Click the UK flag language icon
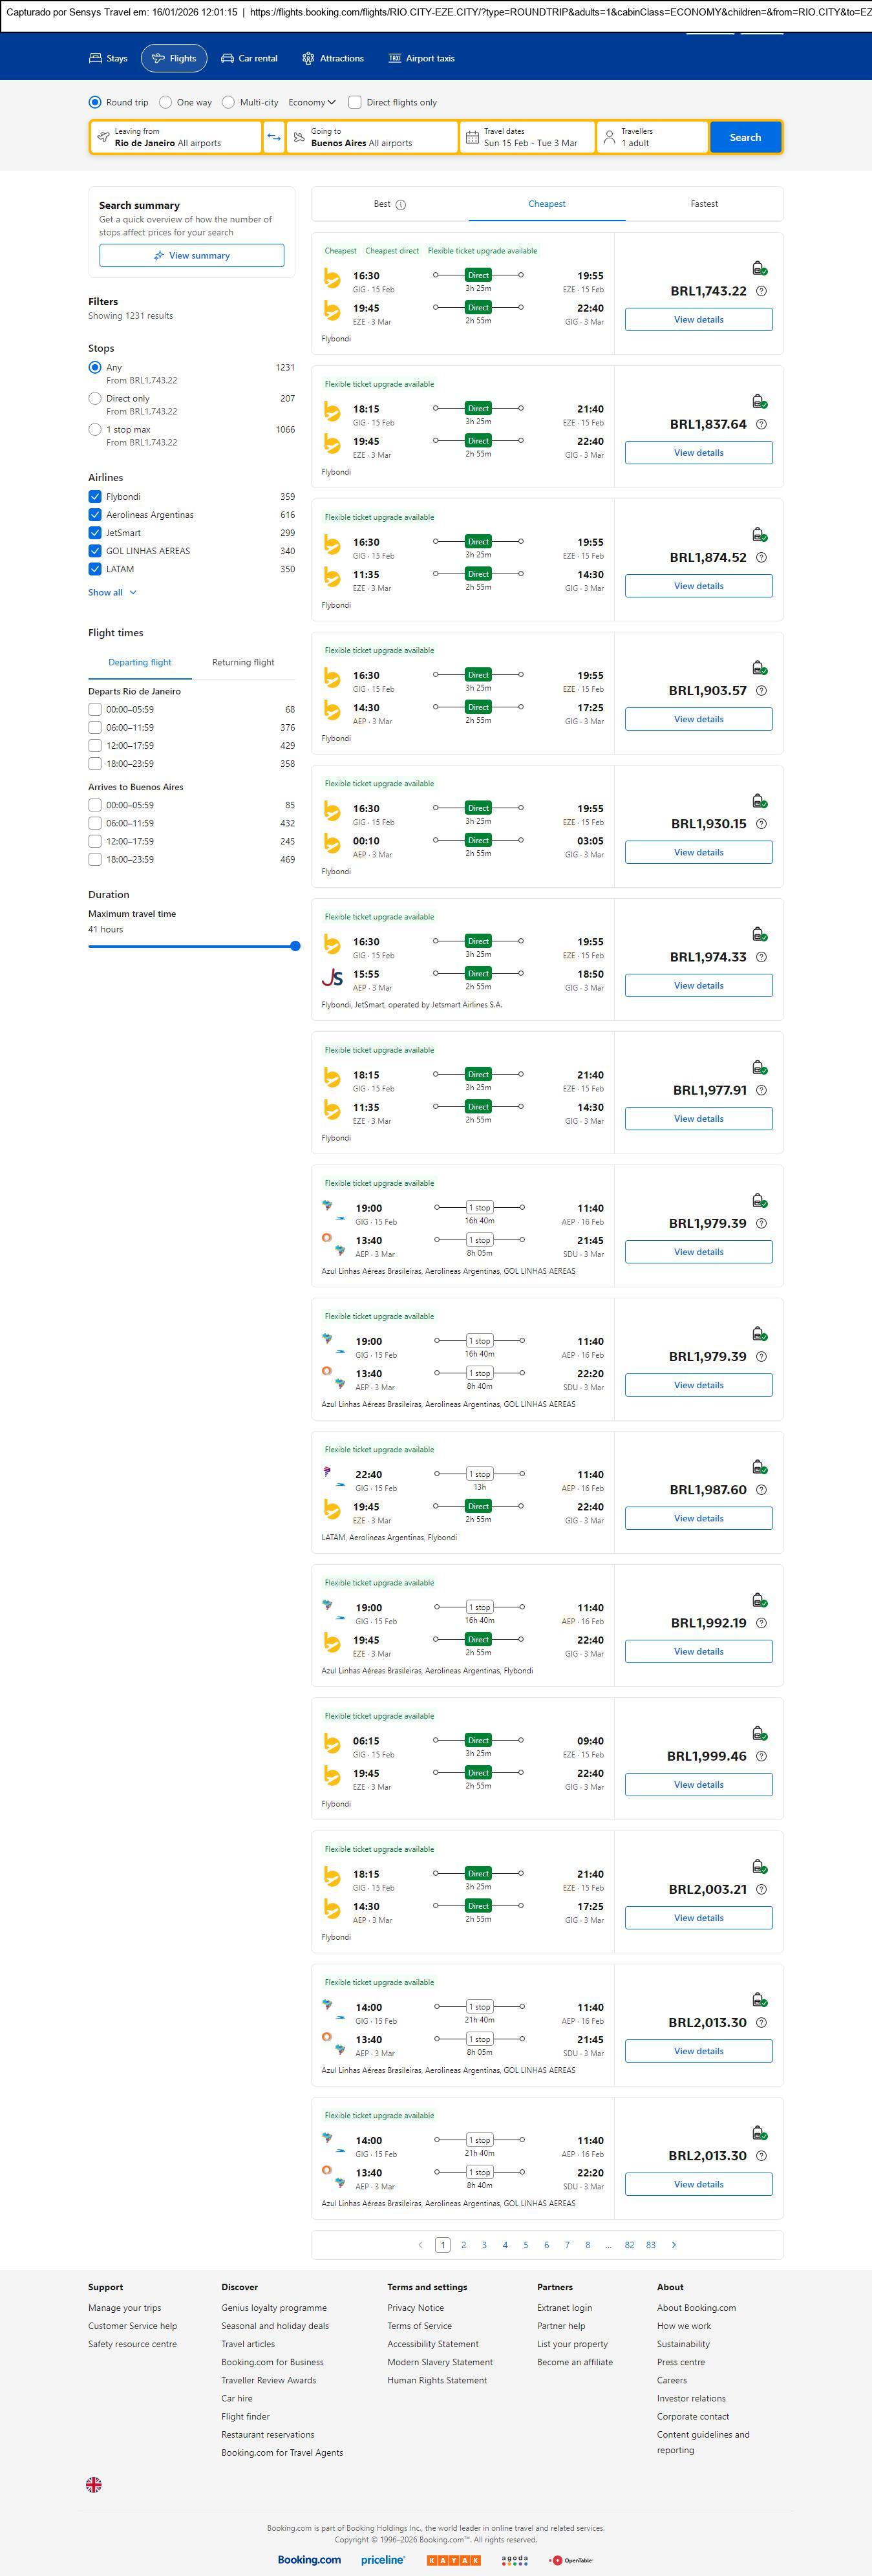This screenshot has width=872, height=2576. coord(94,2484)
